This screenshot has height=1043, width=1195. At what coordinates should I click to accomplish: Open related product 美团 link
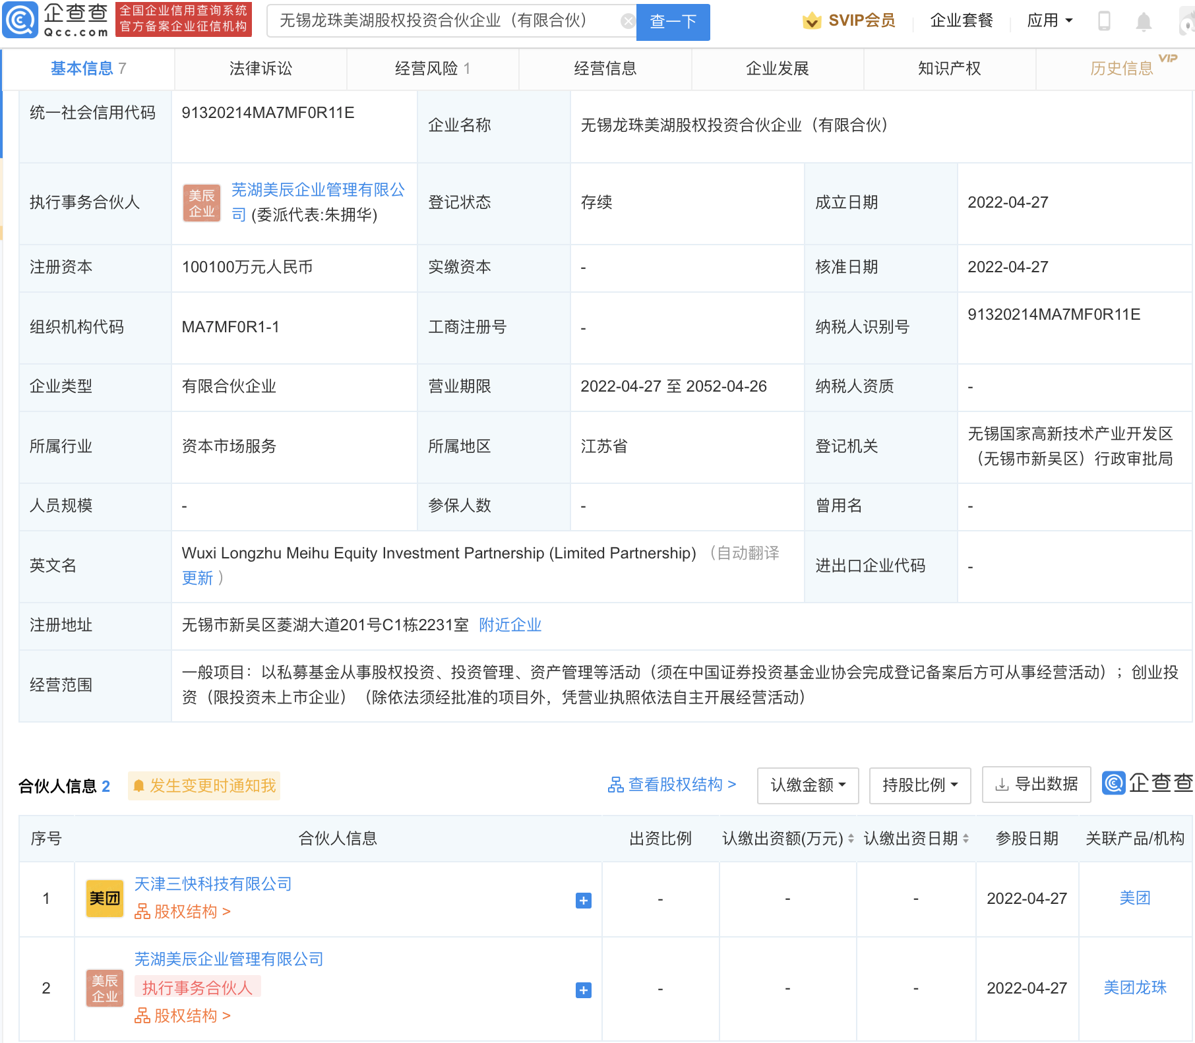[x=1135, y=898]
